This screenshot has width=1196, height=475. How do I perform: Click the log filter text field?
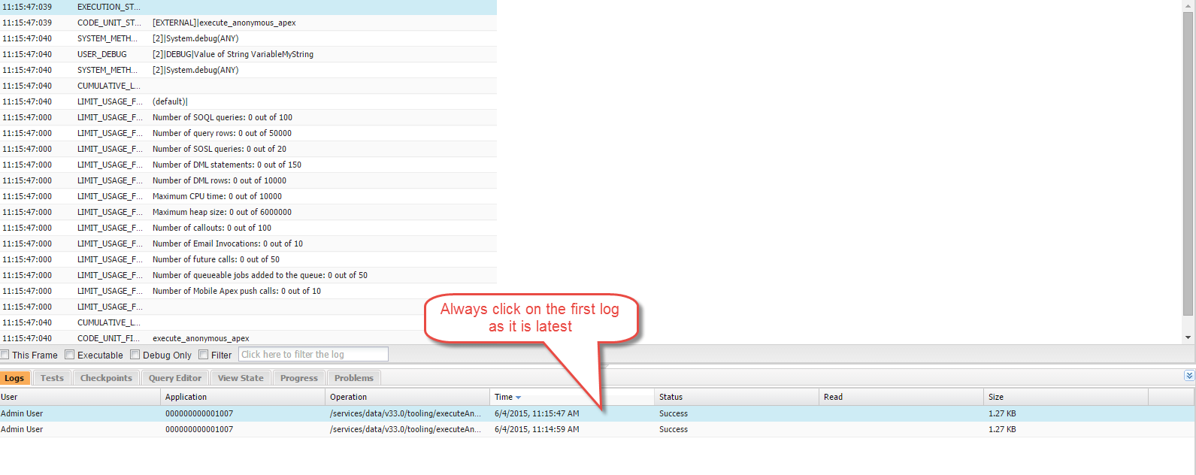coord(313,355)
